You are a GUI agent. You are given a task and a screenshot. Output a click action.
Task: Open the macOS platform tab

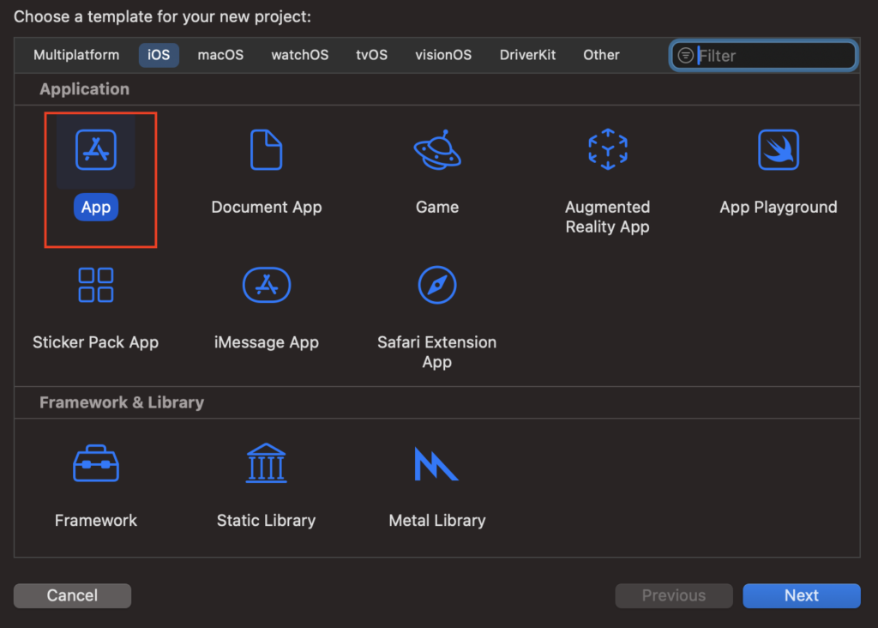[220, 55]
